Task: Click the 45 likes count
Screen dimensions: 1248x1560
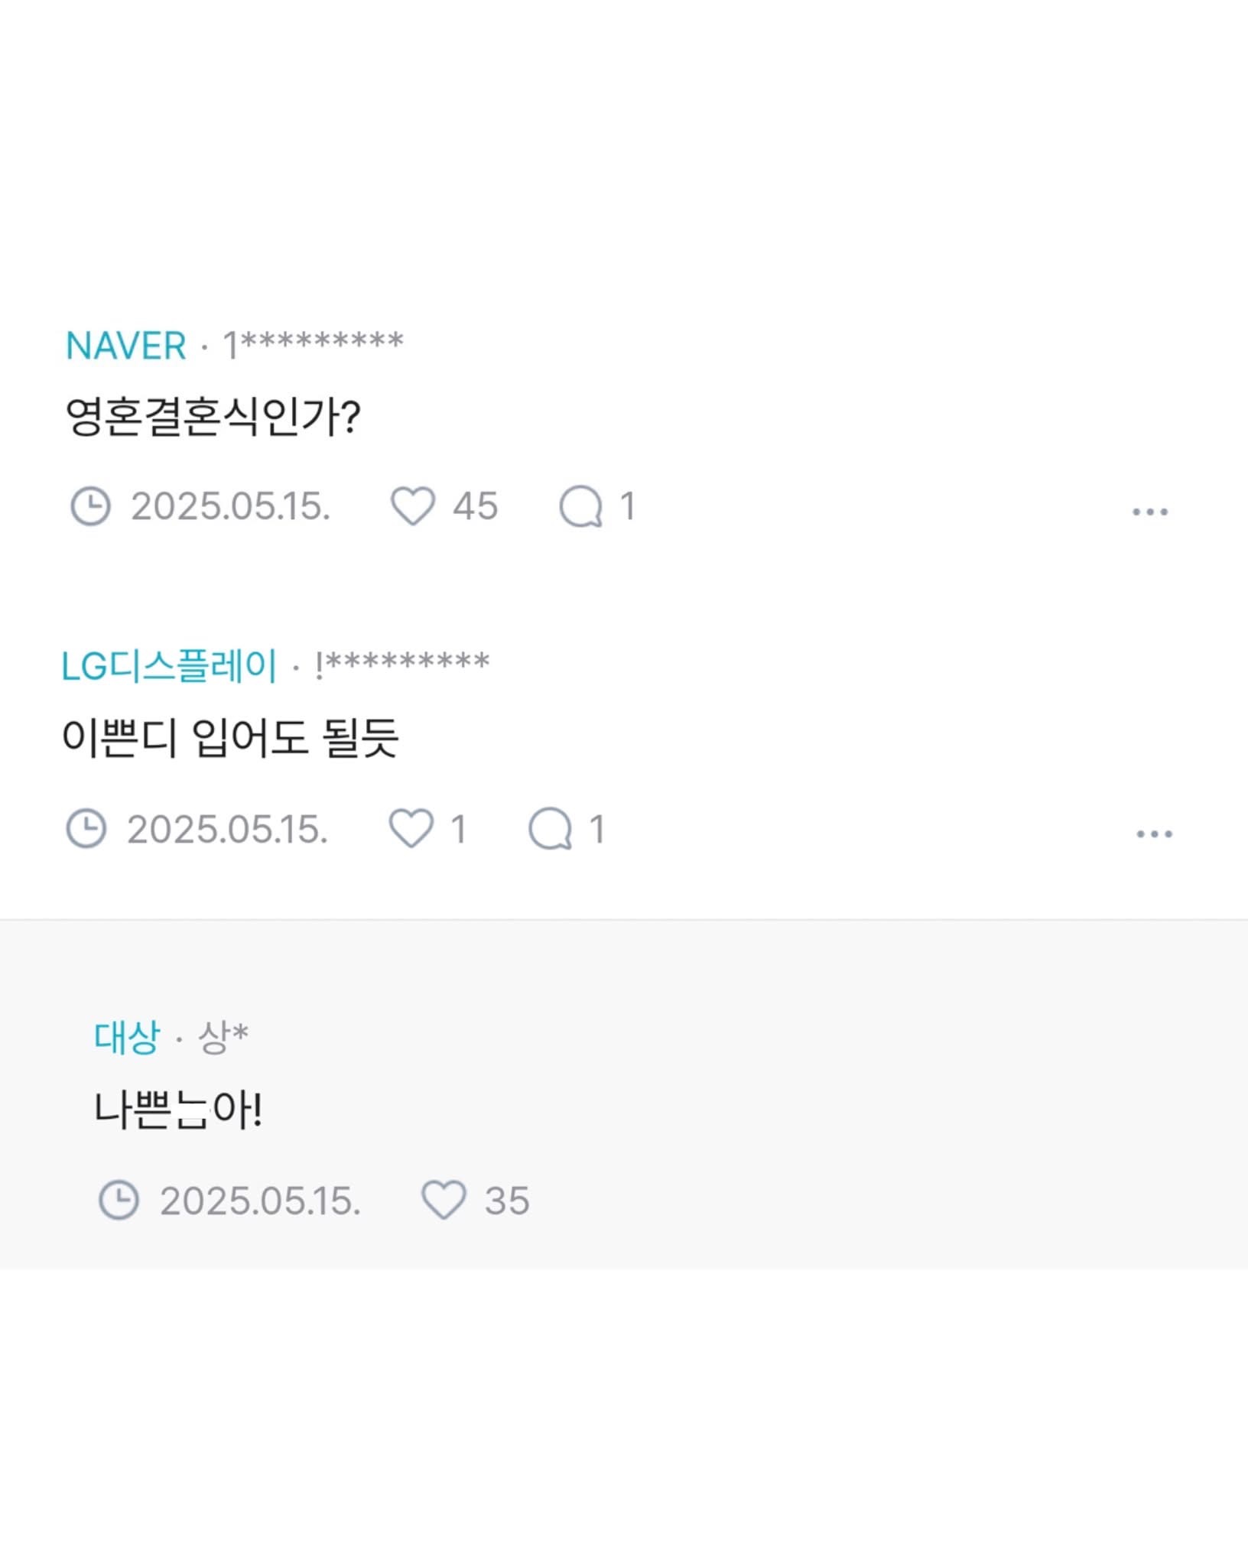Action: point(475,506)
